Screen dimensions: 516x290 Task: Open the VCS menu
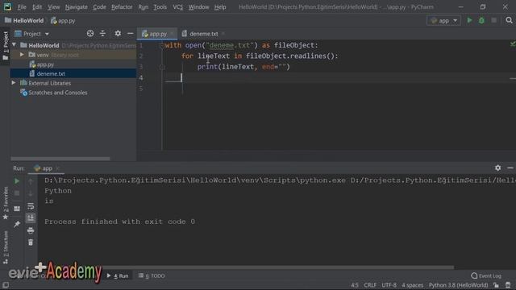pos(177,7)
